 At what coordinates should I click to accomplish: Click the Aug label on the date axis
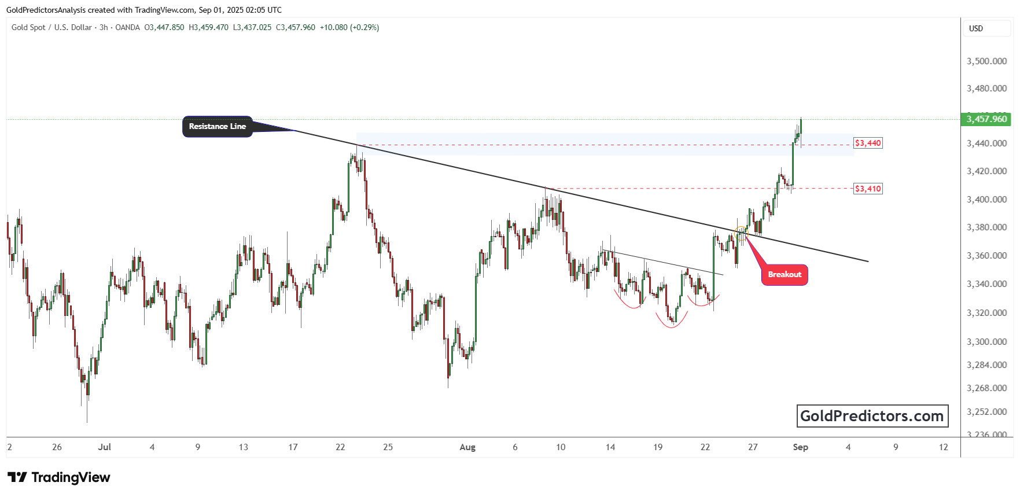tap(467, 447)
